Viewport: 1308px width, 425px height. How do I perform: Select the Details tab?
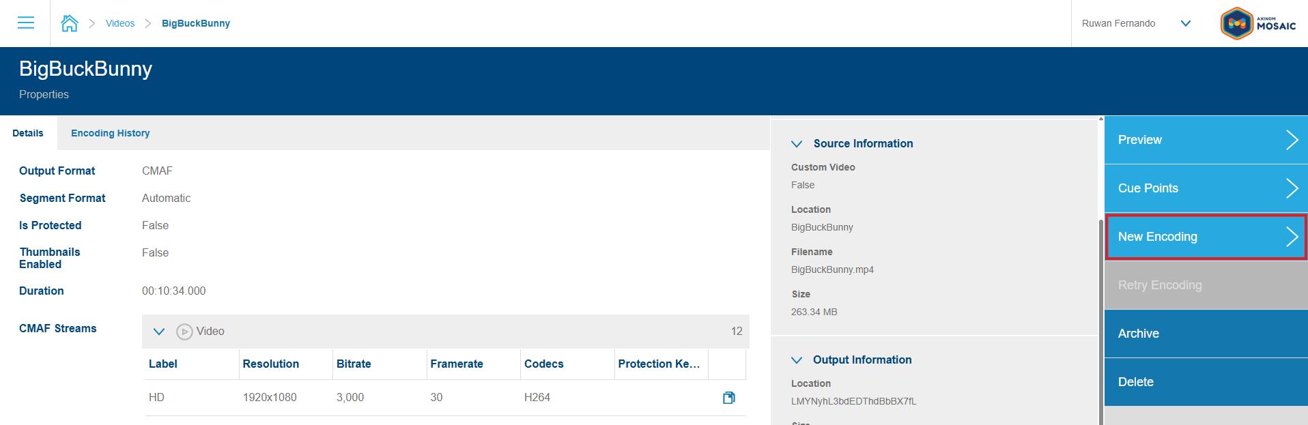coord(28,133)
